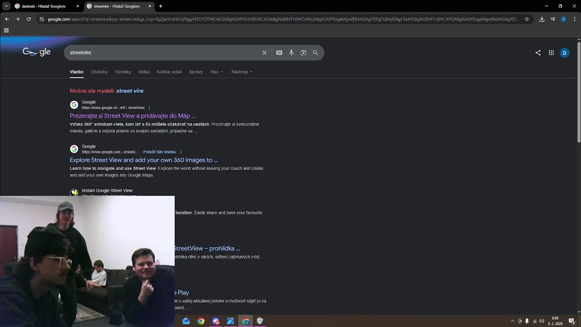This screenshot has height=327, width=581.
Task: Open the on-screen keyboard input tool
Action: click(x=279, y=53)
